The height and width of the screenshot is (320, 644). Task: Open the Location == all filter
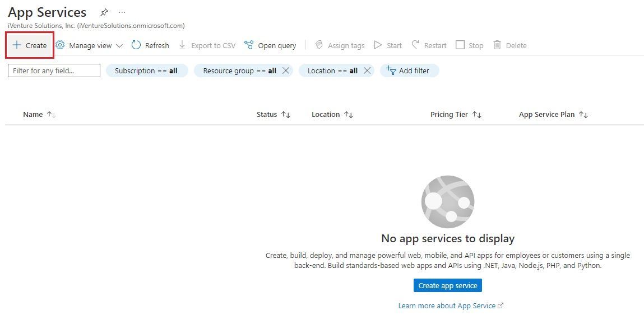coord(332,70)
